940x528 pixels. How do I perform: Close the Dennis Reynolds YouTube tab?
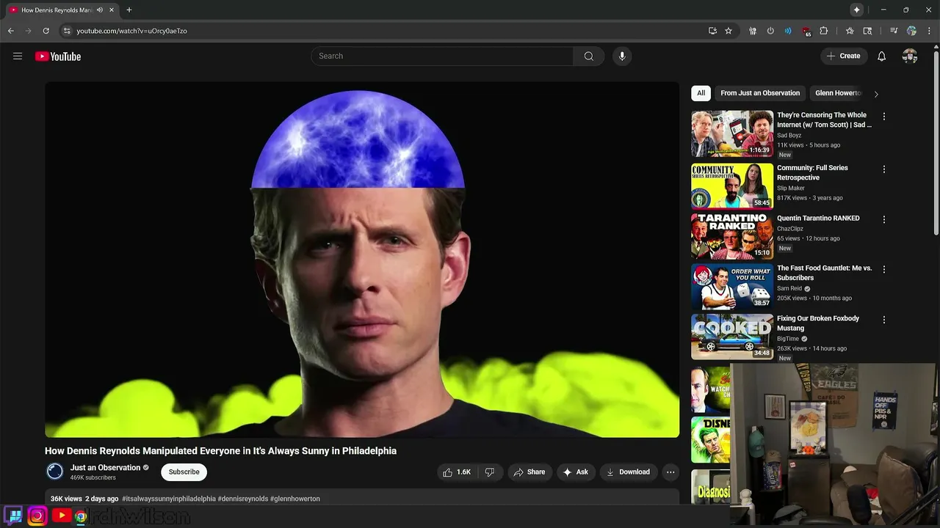click(112, 10)
